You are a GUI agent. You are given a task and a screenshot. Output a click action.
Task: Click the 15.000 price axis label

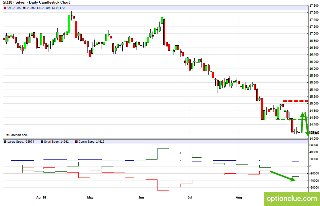click(x=314, y=103)
